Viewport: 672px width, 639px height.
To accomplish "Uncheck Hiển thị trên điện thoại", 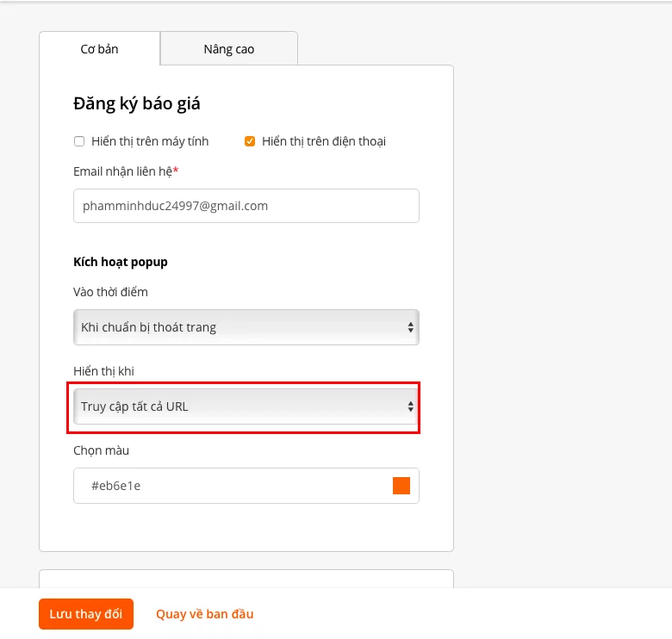I will tap(250, 141).
